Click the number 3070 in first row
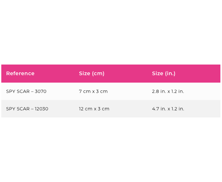Image resolution: width=222 pixels, height=182 pixels. point(41,91)
